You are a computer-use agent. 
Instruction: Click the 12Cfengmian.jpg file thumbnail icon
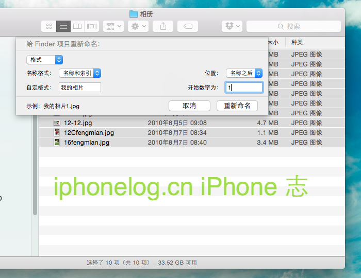(x=57, y=133)
